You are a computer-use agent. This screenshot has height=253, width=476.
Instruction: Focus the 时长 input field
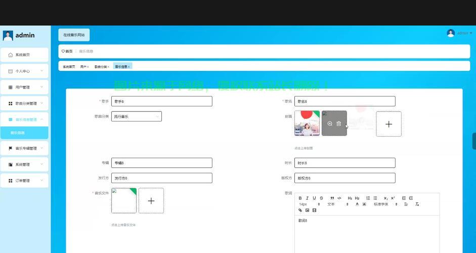click(345, 163)
